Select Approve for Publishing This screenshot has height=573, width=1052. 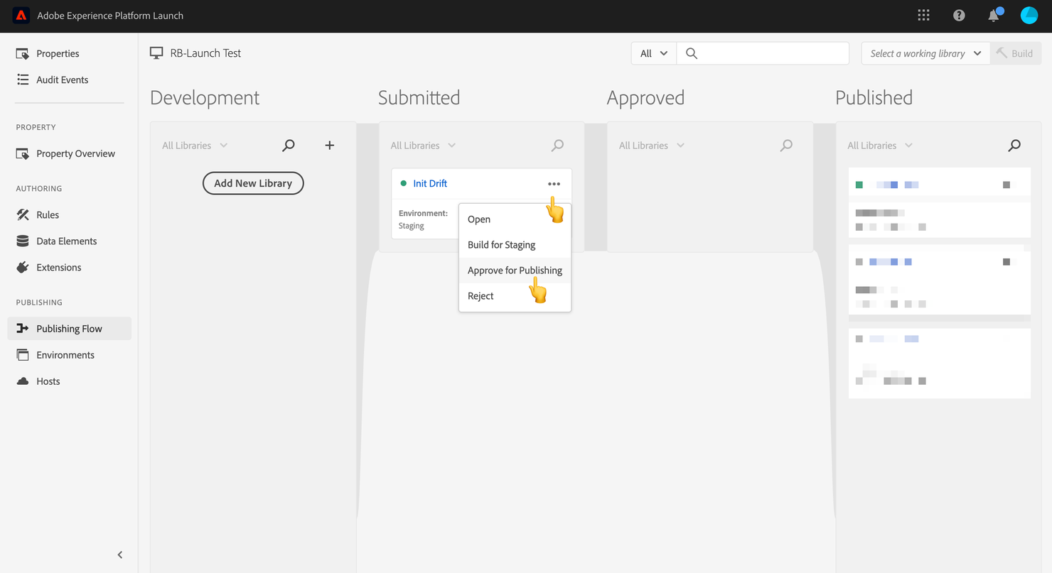click(x=515, y=271)
